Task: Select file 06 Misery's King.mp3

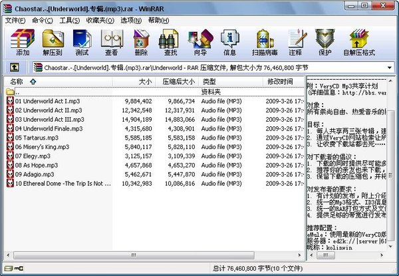Action: click(x=43, y=147)
